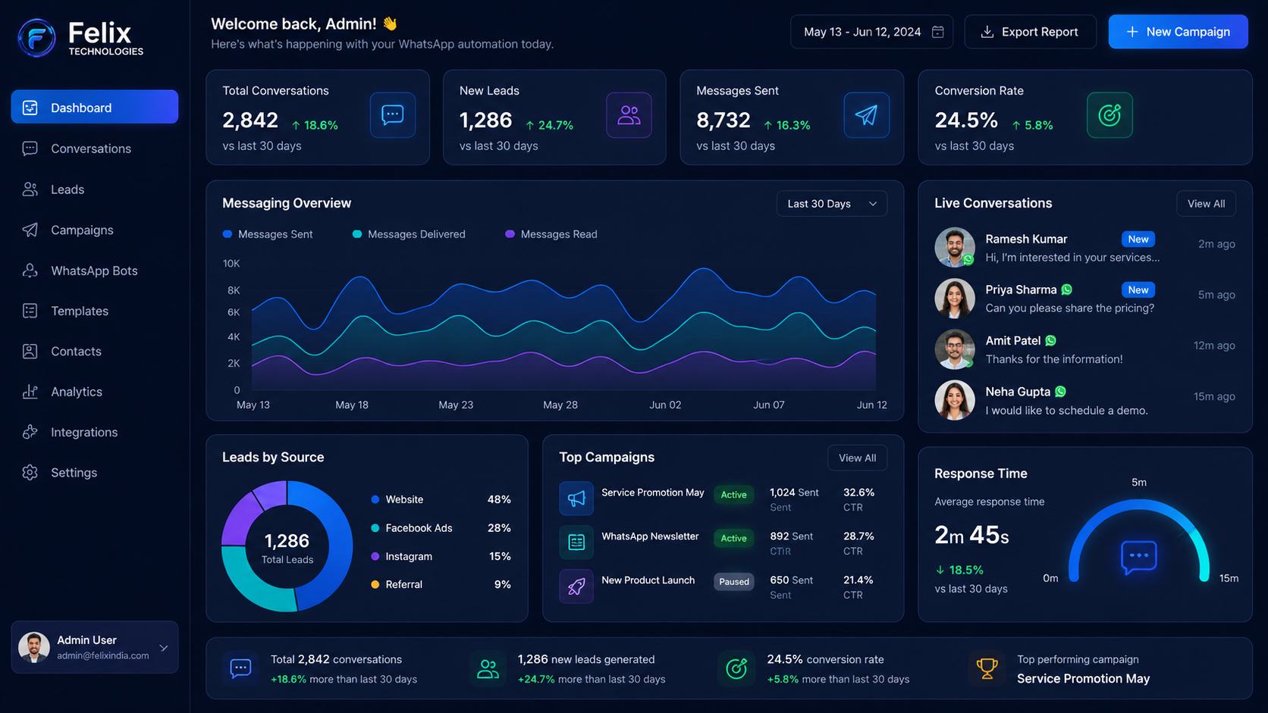Toggle the Facebook Ads legend entry

pos(412,528)
